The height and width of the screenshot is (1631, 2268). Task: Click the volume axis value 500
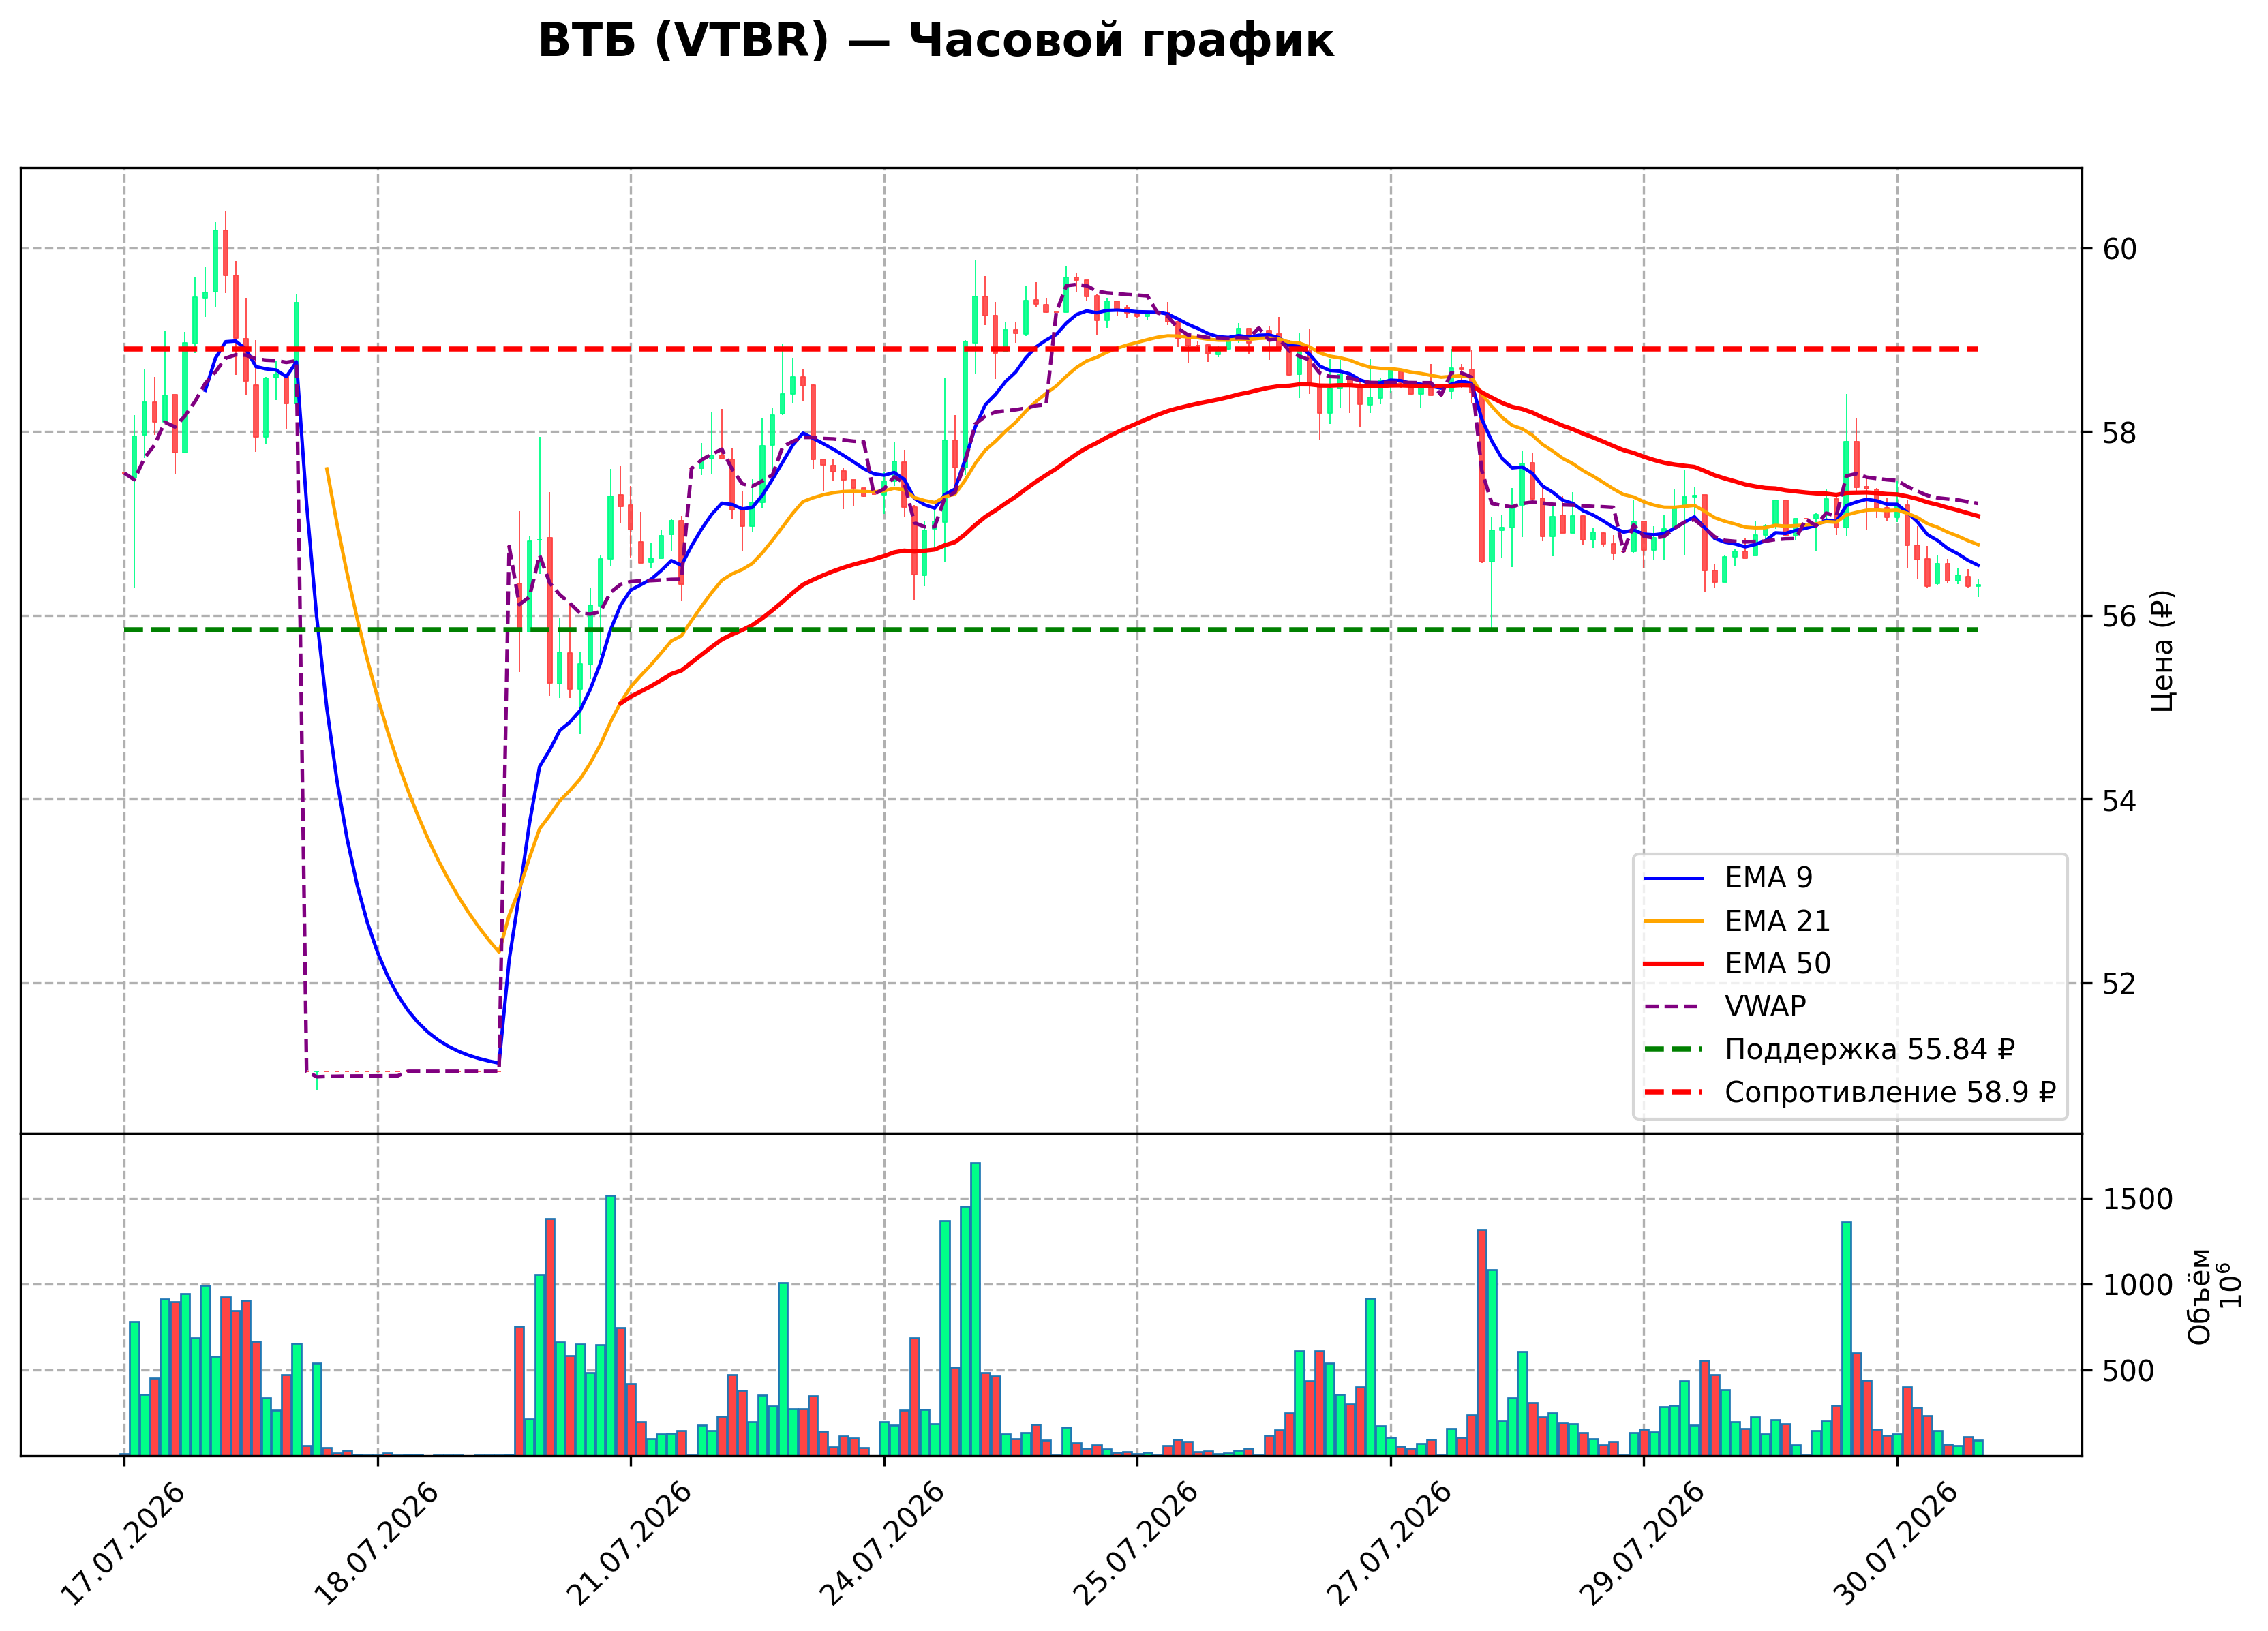click(x=2129, y=1371)
